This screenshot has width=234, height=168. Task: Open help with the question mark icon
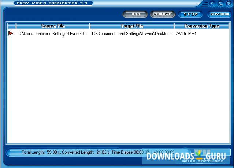point(212,4)
